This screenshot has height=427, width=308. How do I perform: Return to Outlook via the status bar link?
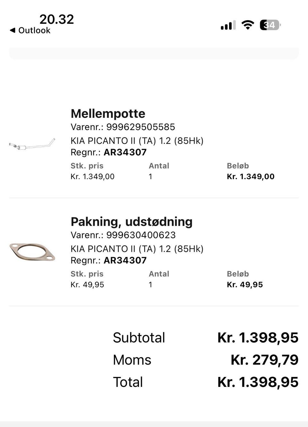point(34,30)
